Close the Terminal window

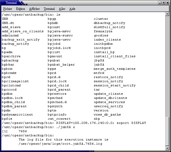[167, 3]
